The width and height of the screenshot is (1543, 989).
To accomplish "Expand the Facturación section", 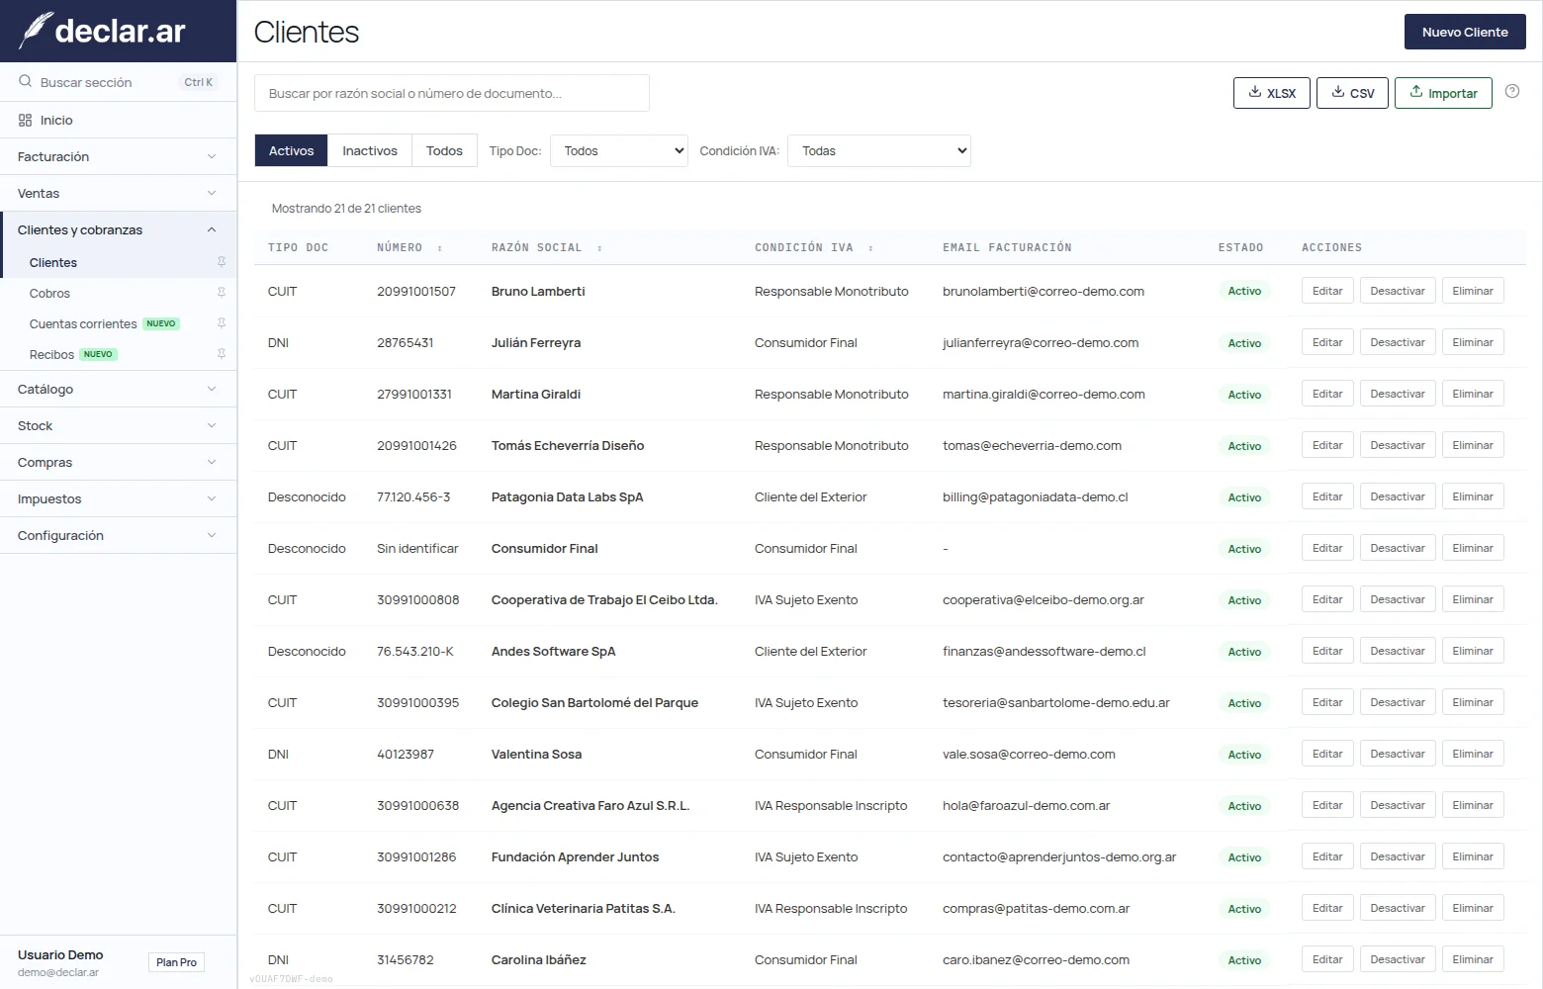I will (119, 156).
